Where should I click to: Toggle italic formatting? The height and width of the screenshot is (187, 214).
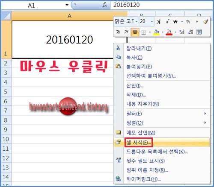point(126,32)
